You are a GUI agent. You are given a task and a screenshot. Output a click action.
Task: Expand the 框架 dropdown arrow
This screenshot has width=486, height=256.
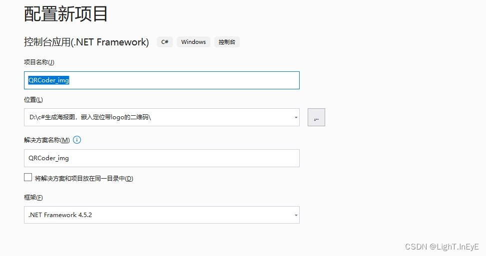[x=296, y=215]
